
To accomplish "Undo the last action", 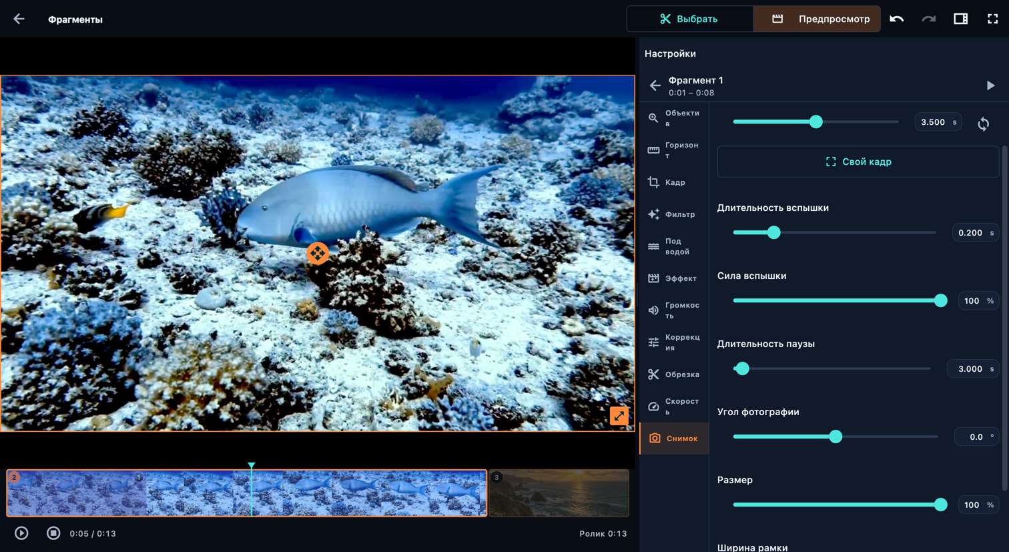I will point(896,19).
